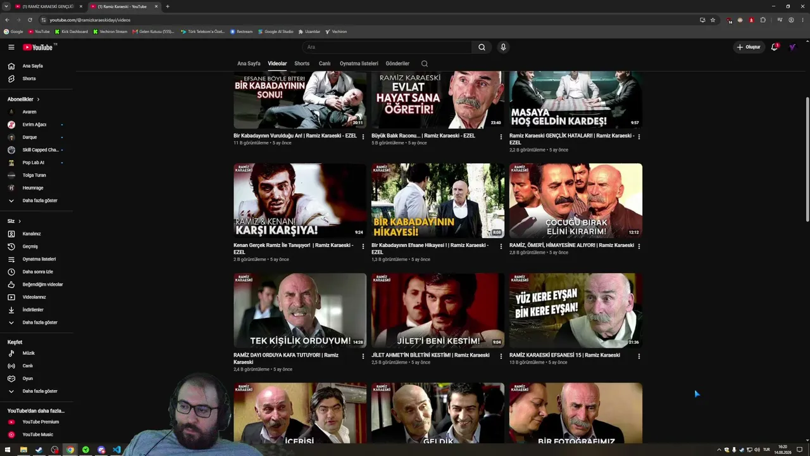
Task: Play the KARŞI KARŞIYA video thumbnail
Action: [300, 201]
